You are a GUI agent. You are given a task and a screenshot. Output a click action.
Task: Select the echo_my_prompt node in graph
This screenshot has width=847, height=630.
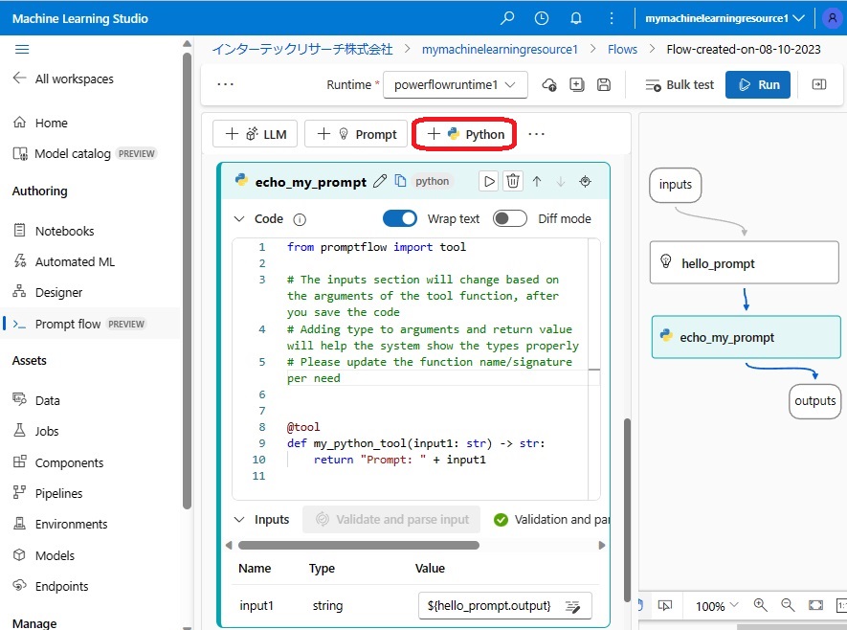click(746, 337)
